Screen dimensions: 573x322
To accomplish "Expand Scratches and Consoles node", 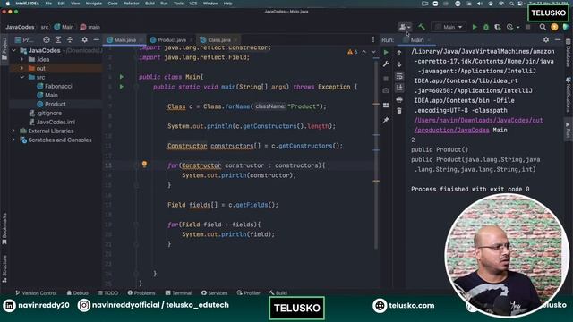I will (x=13, y=140).
